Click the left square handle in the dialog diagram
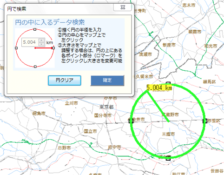This screenshot has height=175, width=224. pos(16,48)
